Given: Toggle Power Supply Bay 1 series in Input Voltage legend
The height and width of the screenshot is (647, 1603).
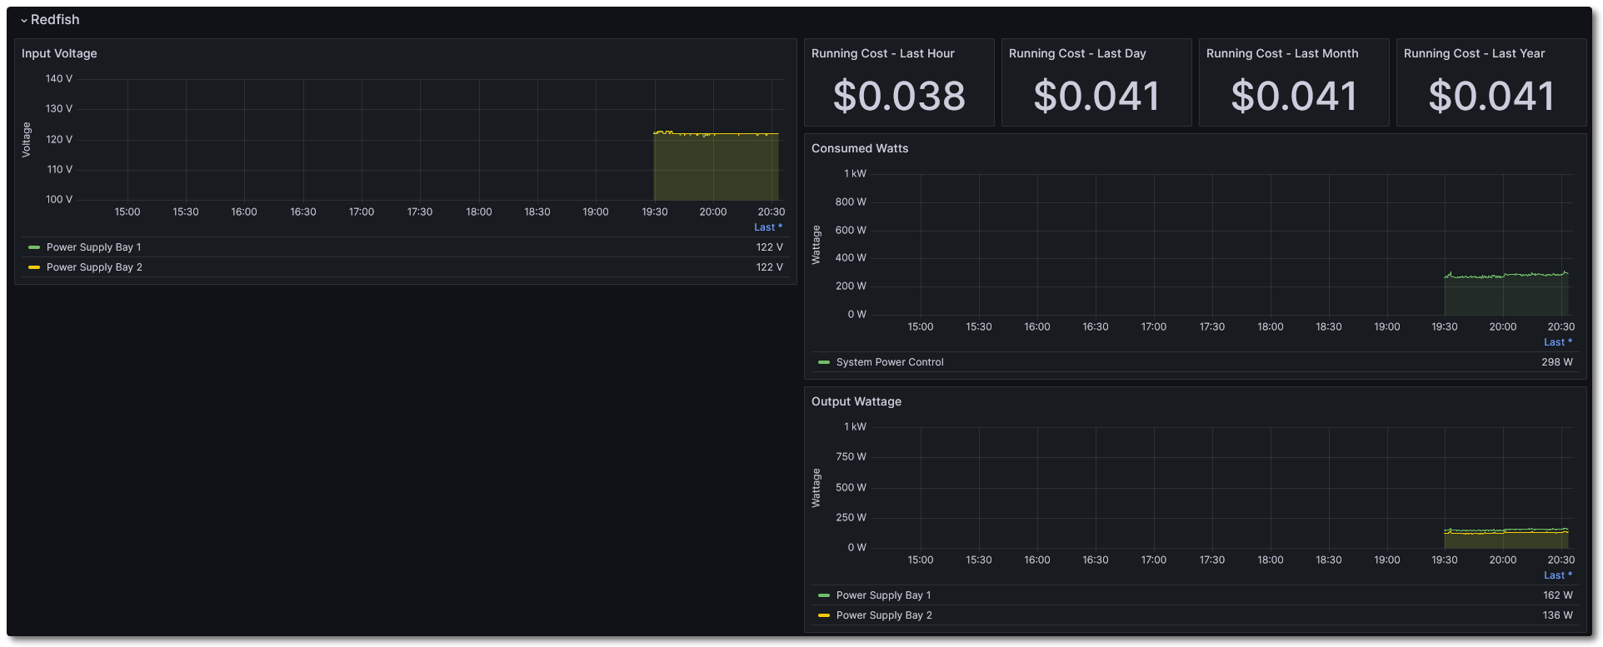Looking at the screenshot, I should (x=93, y=247).
